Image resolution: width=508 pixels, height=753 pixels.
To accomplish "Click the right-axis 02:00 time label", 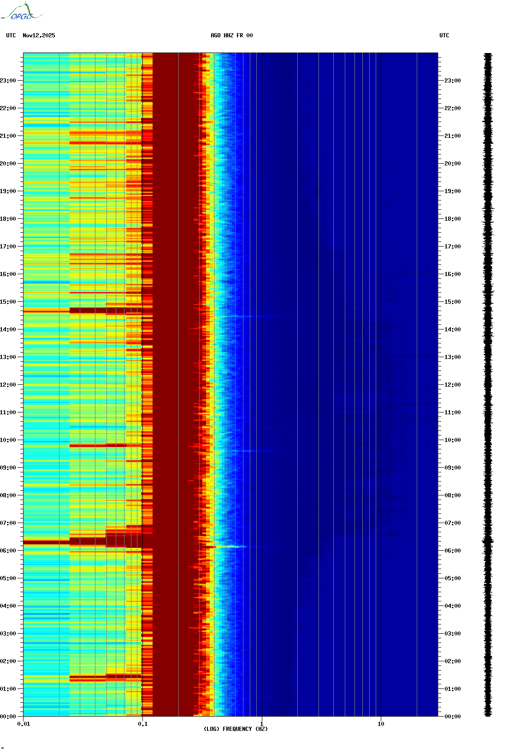I will pyautogui.click(x=453, y=661).
